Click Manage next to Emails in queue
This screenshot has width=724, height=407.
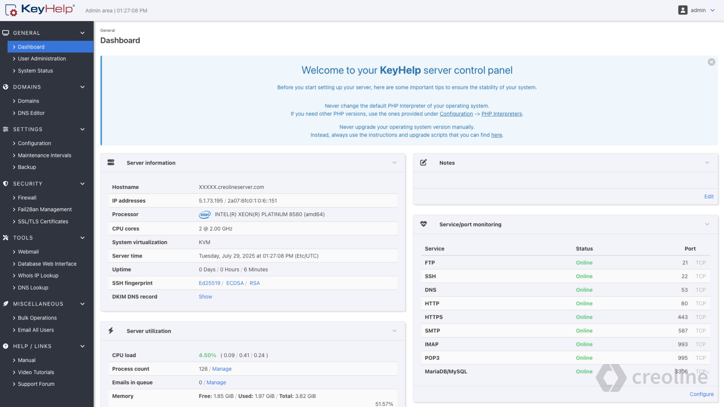216,382
